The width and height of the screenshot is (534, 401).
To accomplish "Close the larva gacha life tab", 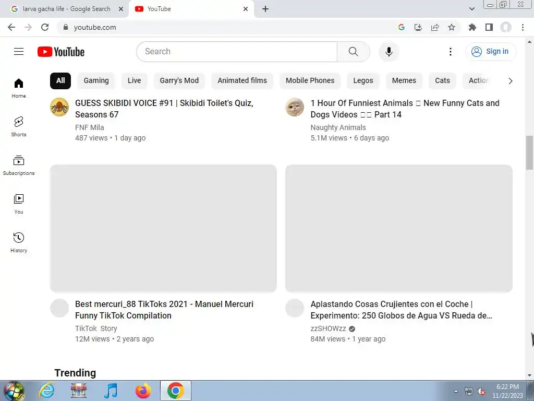I will click(x=121, y=9).
